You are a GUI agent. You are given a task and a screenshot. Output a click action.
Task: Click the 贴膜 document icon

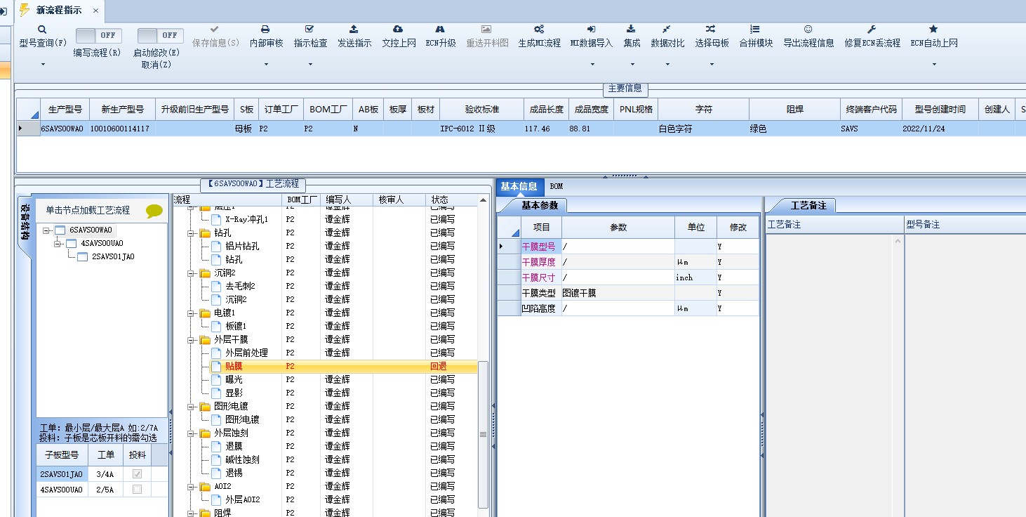(216, 366)
